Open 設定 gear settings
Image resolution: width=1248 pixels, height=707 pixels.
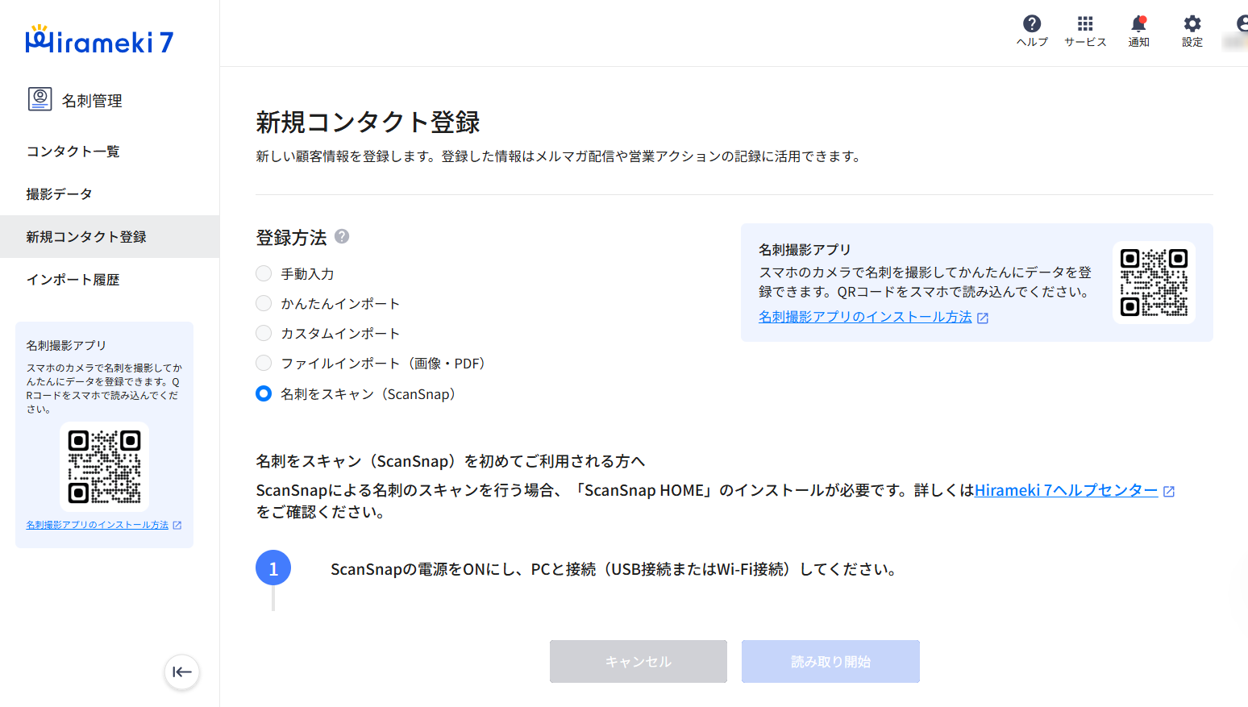pyautogui.click(x=1192, y=24)
